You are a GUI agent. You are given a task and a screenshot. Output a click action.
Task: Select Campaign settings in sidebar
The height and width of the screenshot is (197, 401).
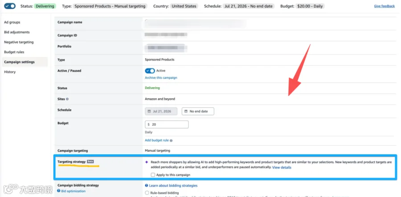[x=25, y=62]
